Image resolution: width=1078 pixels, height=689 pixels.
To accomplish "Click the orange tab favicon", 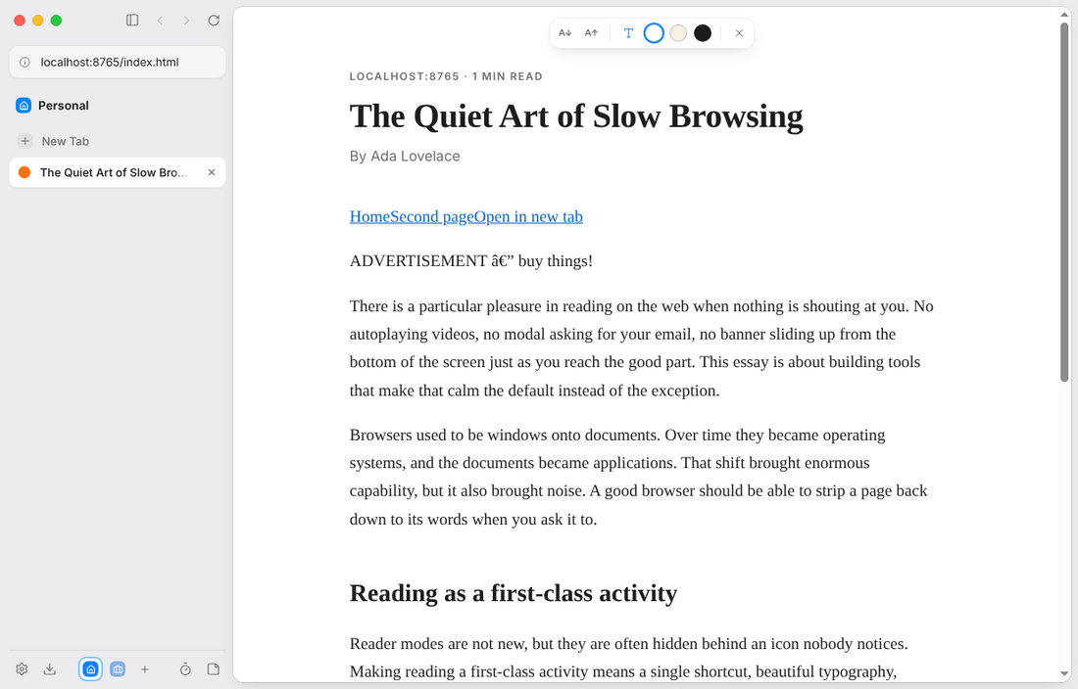I will [x=24, y=172].
